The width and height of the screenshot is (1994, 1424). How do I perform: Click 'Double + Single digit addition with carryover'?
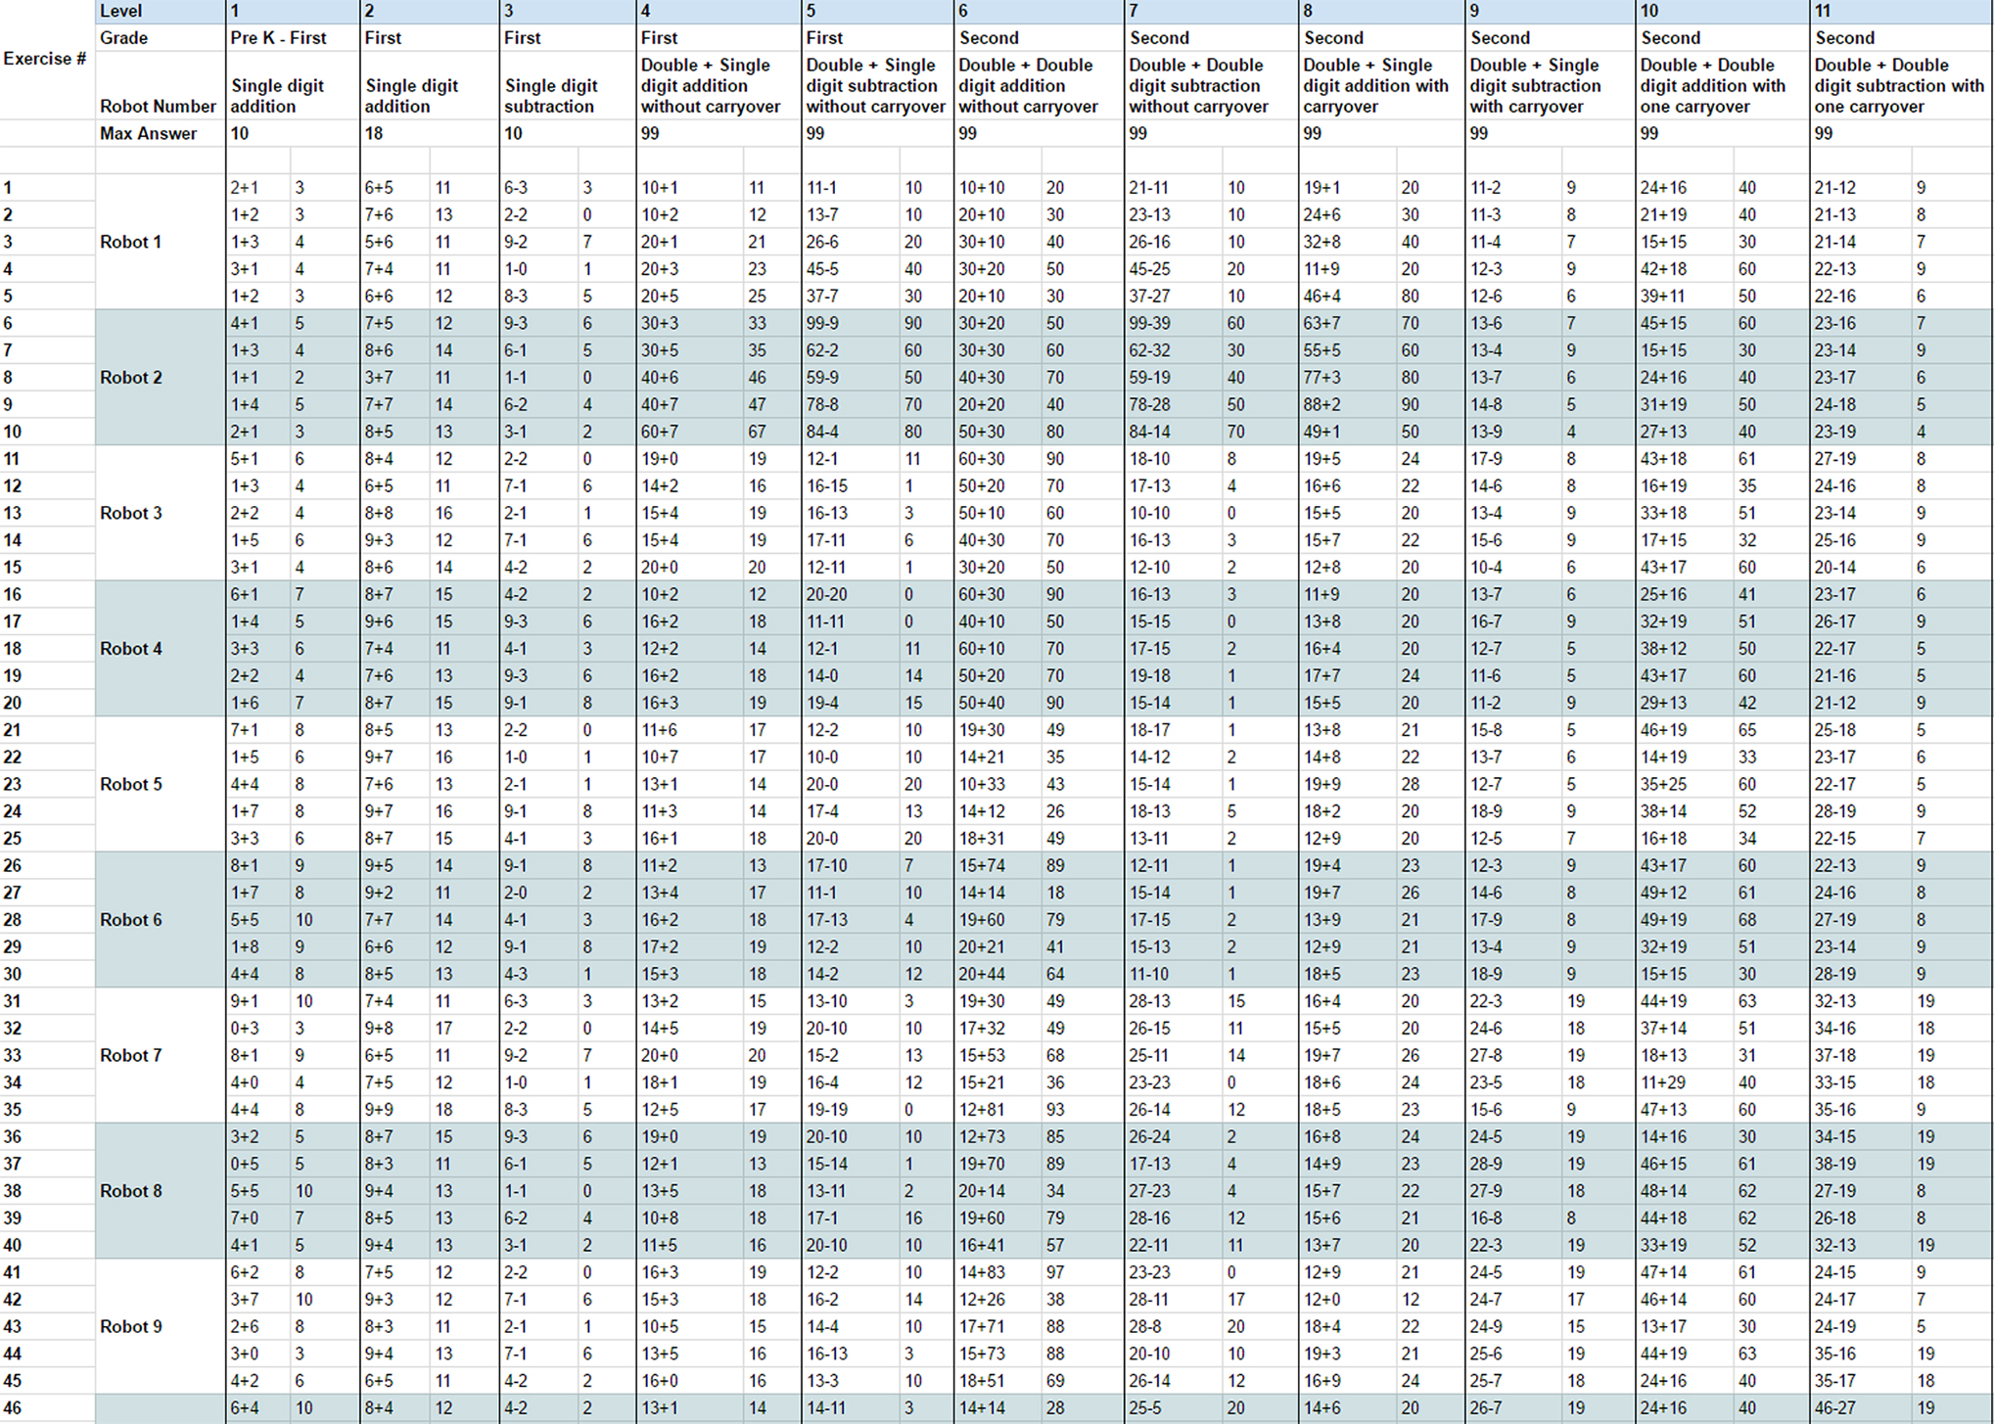tap(1381, 85)
